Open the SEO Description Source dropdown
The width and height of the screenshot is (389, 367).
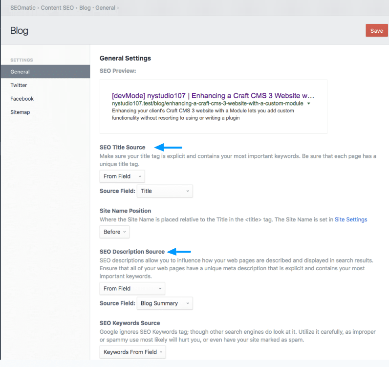pos(132,288)
